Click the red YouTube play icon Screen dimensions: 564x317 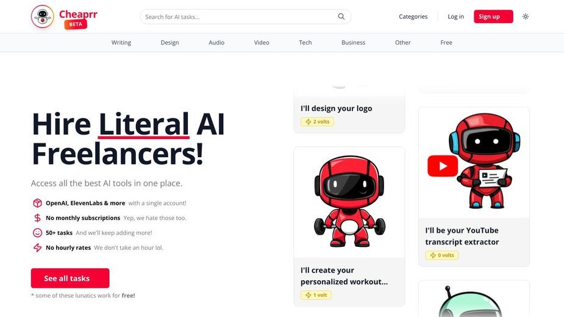click(443, 166)
